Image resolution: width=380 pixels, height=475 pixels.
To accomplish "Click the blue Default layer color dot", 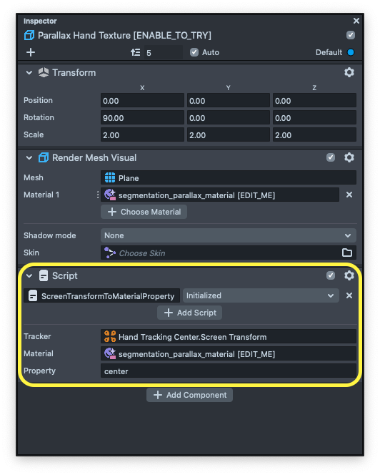I will pos(350,52).
